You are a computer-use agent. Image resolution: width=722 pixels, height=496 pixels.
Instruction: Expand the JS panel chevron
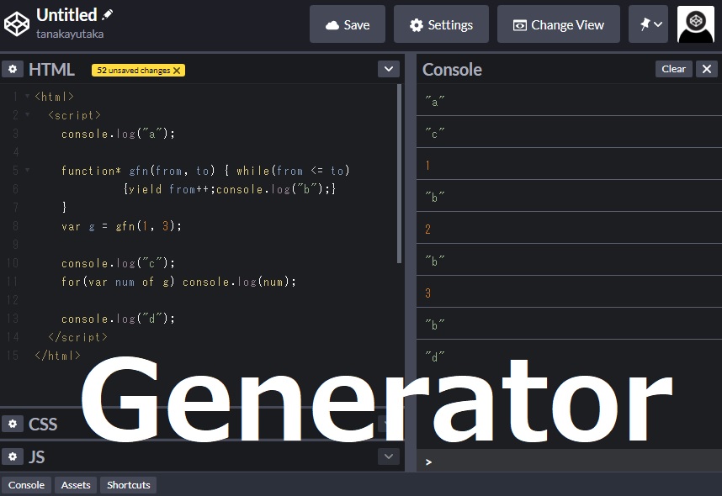[388, 456]
